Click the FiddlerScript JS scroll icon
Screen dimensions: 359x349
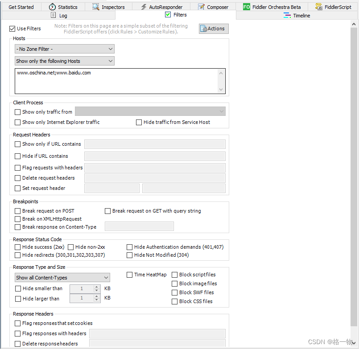pos(319,7)
